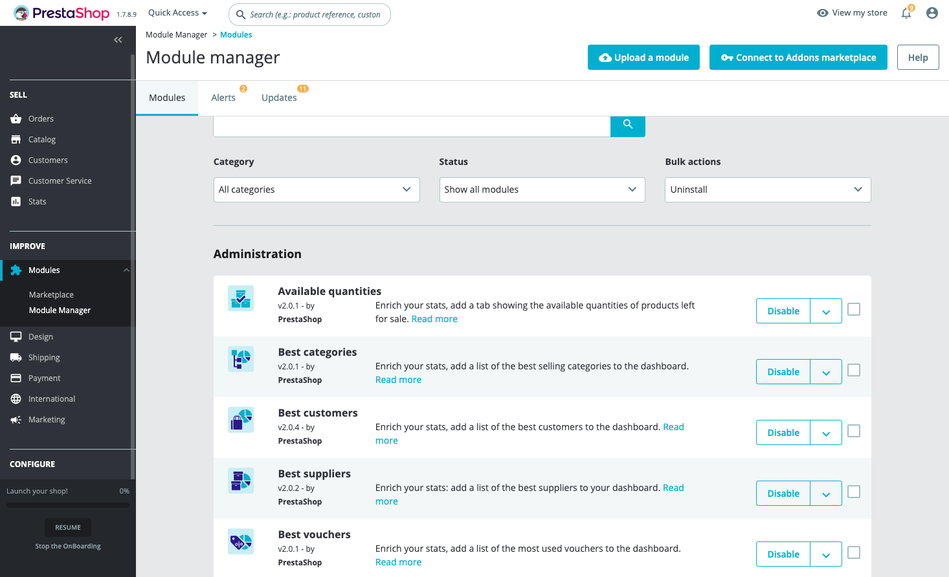
Task: Click Stop the OnBoarding link
Action: click(68, 547)
